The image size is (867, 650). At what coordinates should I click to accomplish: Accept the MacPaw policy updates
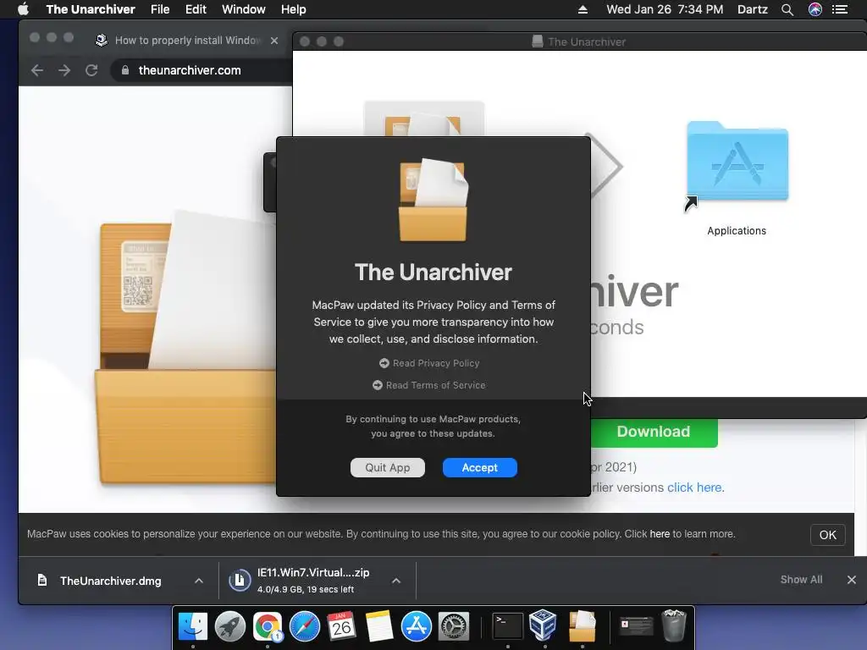[480, 467]
